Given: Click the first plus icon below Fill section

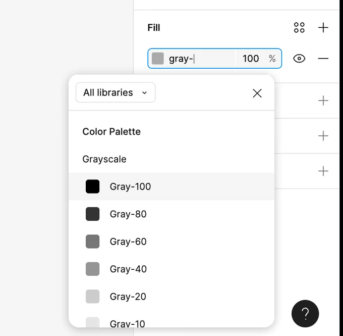Looking at the screenshot, I should (323, 101).
